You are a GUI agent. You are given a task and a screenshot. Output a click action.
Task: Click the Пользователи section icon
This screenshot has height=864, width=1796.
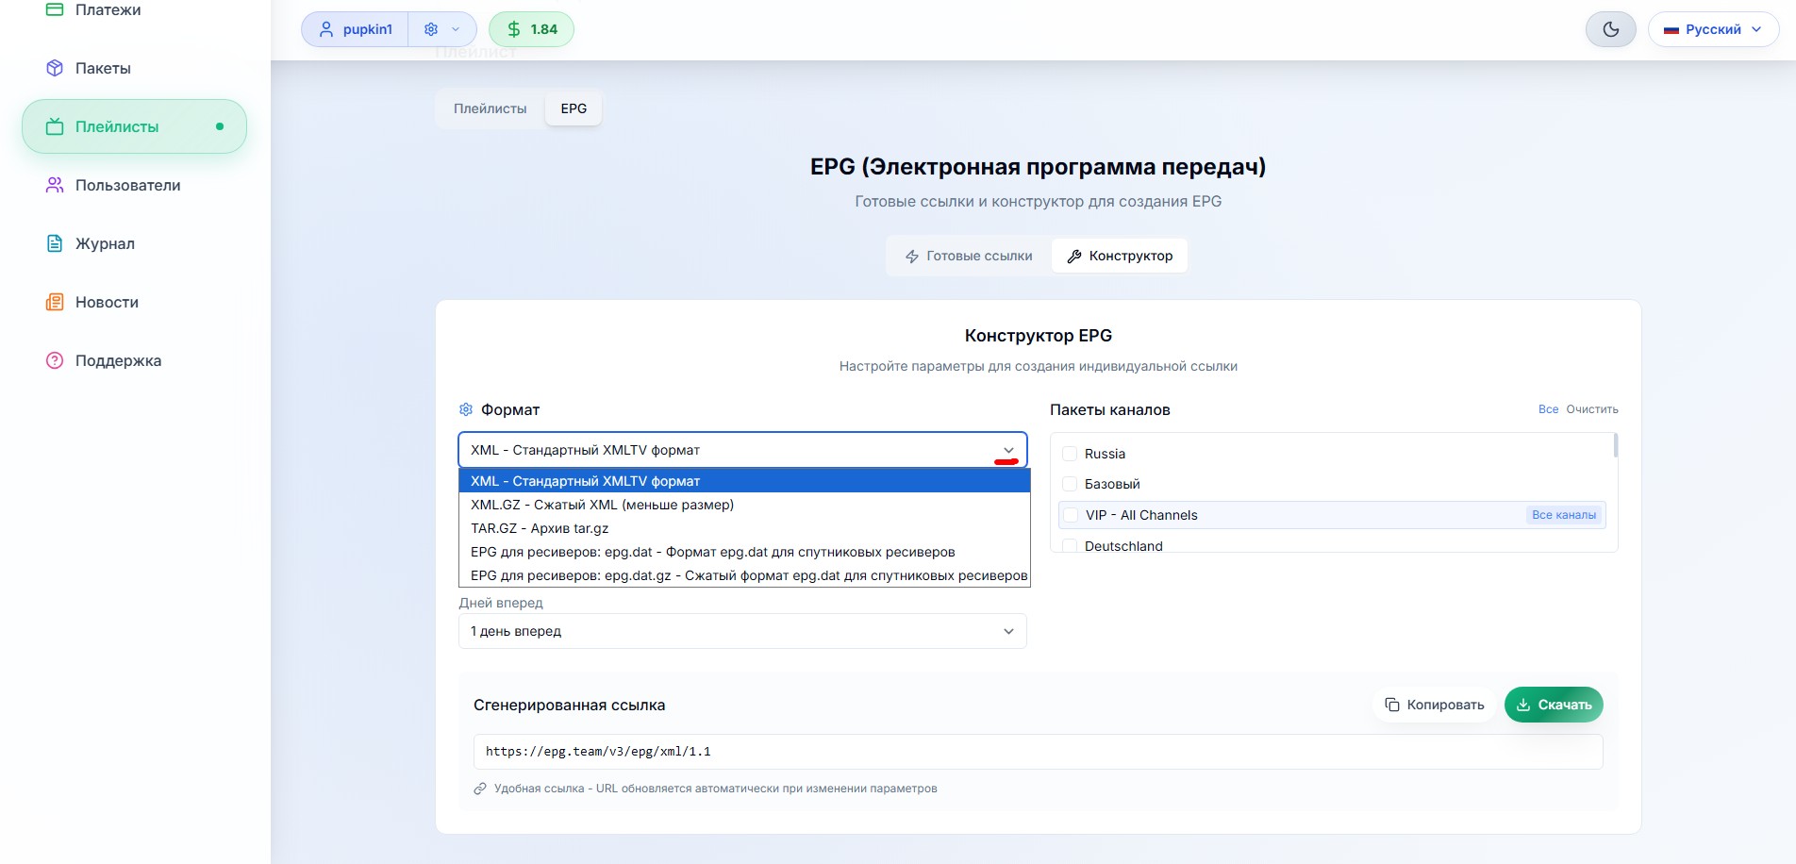(54, 185)
